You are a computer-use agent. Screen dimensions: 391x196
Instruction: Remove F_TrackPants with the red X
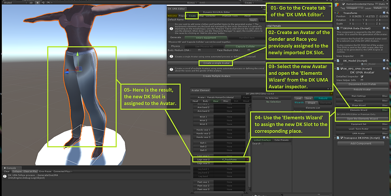tap(247, 160)
